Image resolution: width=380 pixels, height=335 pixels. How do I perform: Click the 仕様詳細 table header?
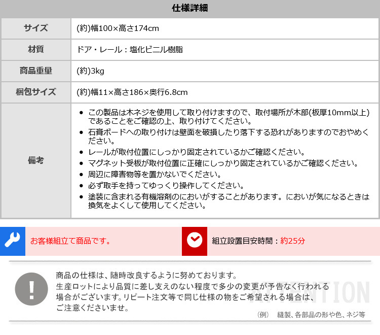click(190, 9)
